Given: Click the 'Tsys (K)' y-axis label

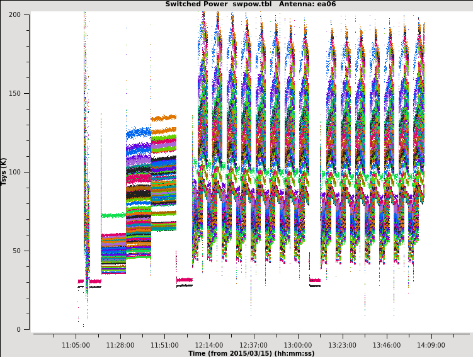Looking at the screenshot, I should point(4,171).
